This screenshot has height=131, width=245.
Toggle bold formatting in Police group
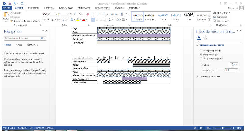coord(45,19)
